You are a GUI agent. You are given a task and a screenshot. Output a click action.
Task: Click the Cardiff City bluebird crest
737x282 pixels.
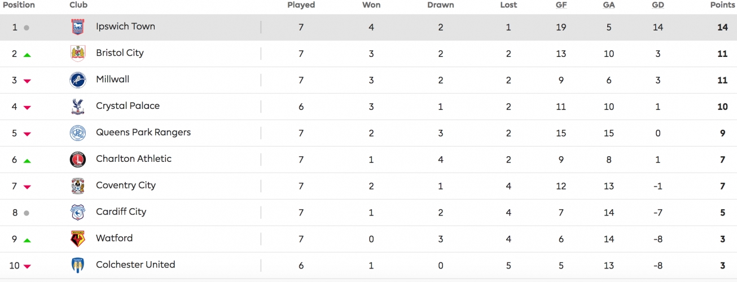[77, 213]
